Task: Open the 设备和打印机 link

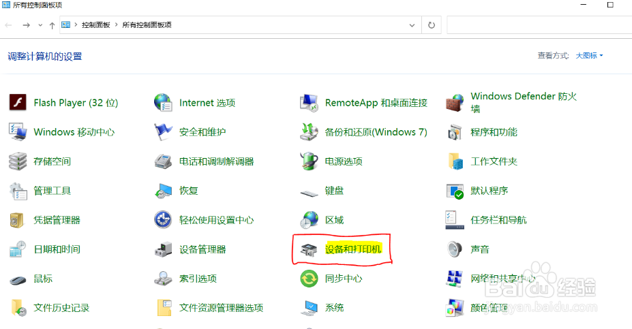Action: tap(352, 249)
